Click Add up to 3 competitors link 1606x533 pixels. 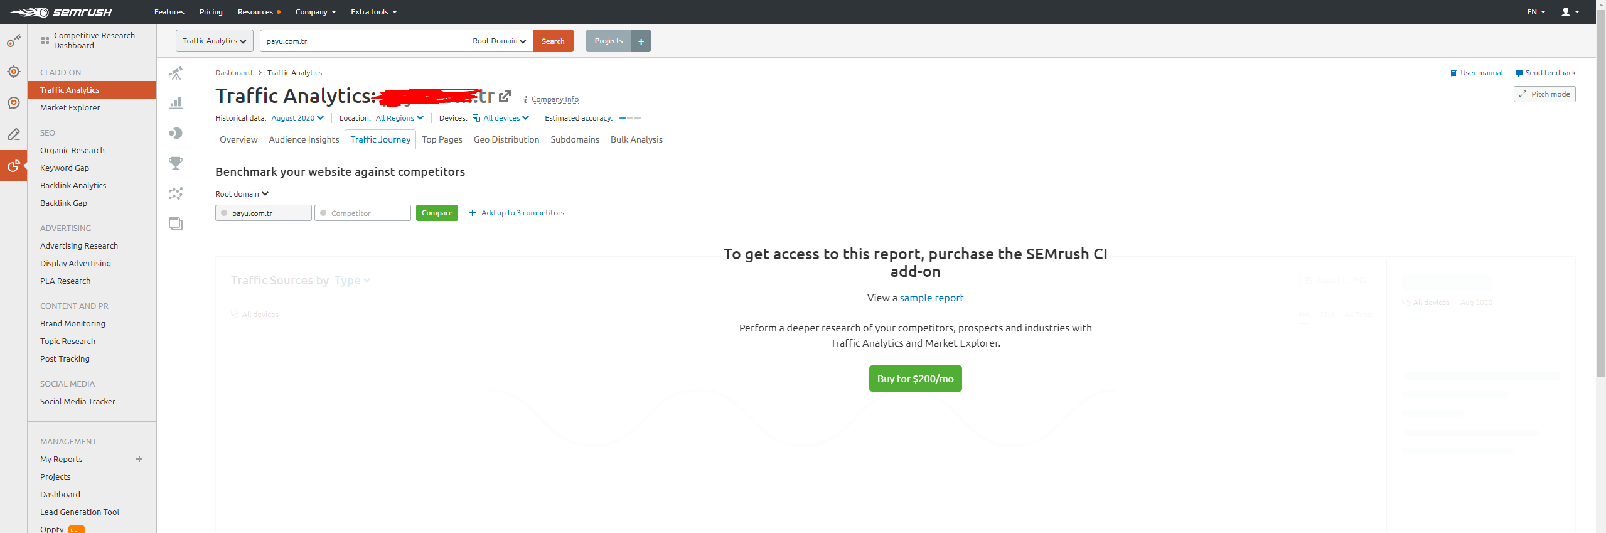517,213
